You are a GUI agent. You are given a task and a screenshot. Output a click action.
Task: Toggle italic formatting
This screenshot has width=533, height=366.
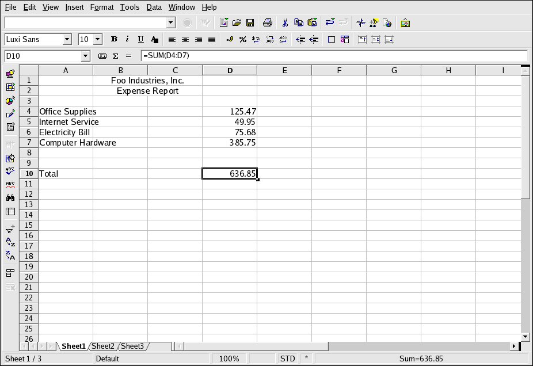click(x=127, y=40)
